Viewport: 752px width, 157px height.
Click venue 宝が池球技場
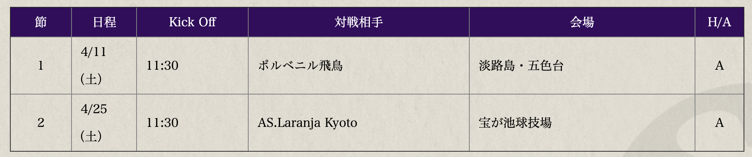515,123
